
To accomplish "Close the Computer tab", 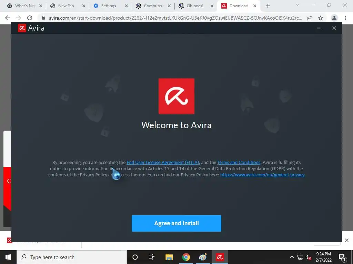I will (169, 6).
